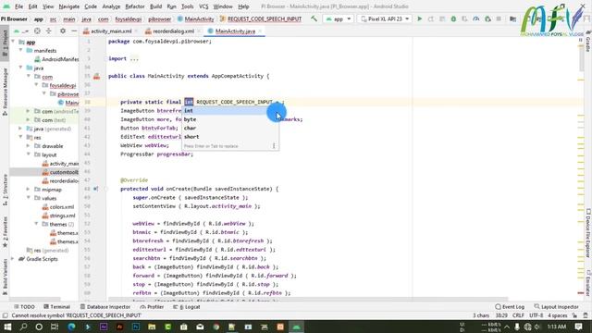Viewport: 592px width, 333px height.
Task: Collapse the java folder node
Action: pyautogui.click(x=20, y=68)
